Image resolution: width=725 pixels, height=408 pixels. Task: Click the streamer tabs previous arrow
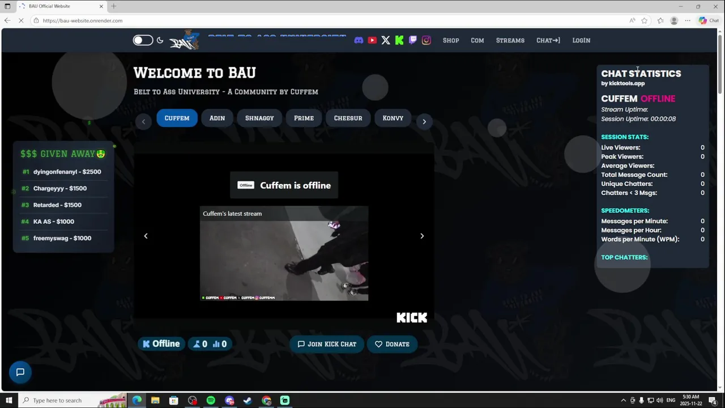(143, 121)
